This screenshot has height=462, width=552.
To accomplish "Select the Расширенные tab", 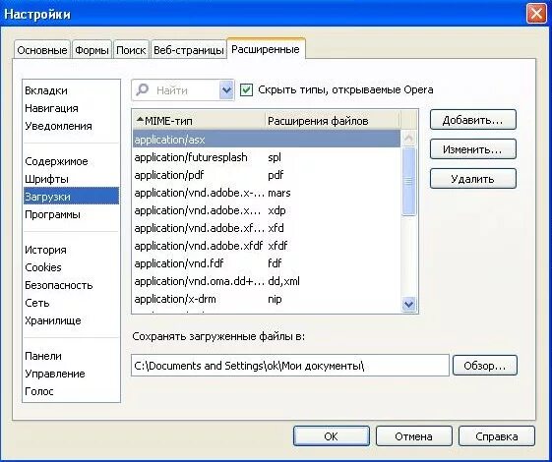I will coord(266,49).
